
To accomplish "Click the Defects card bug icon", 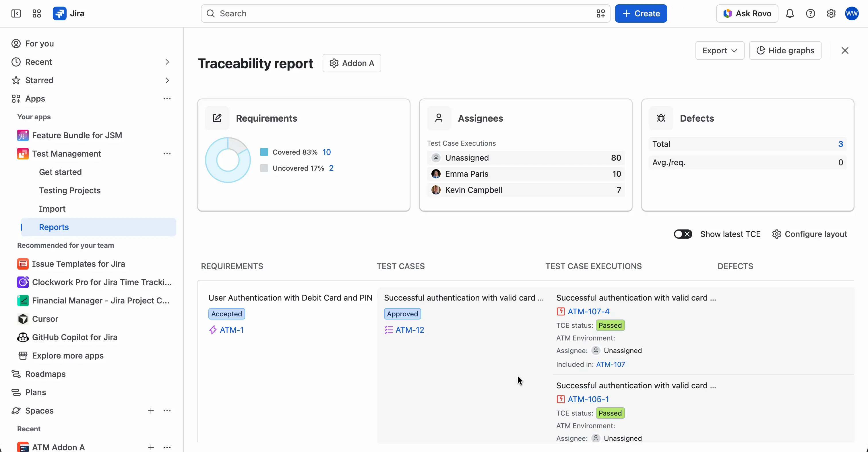I will point(661,118).
